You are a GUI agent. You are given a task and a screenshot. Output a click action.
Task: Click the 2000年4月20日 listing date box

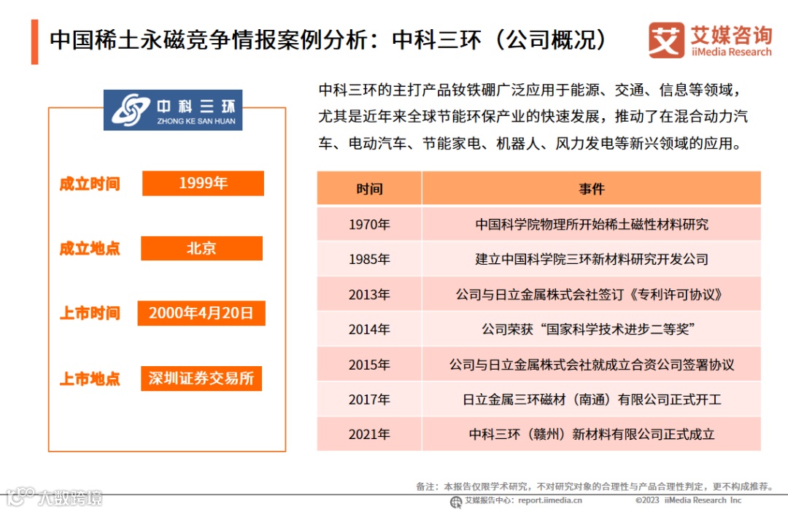pos(201,313)
